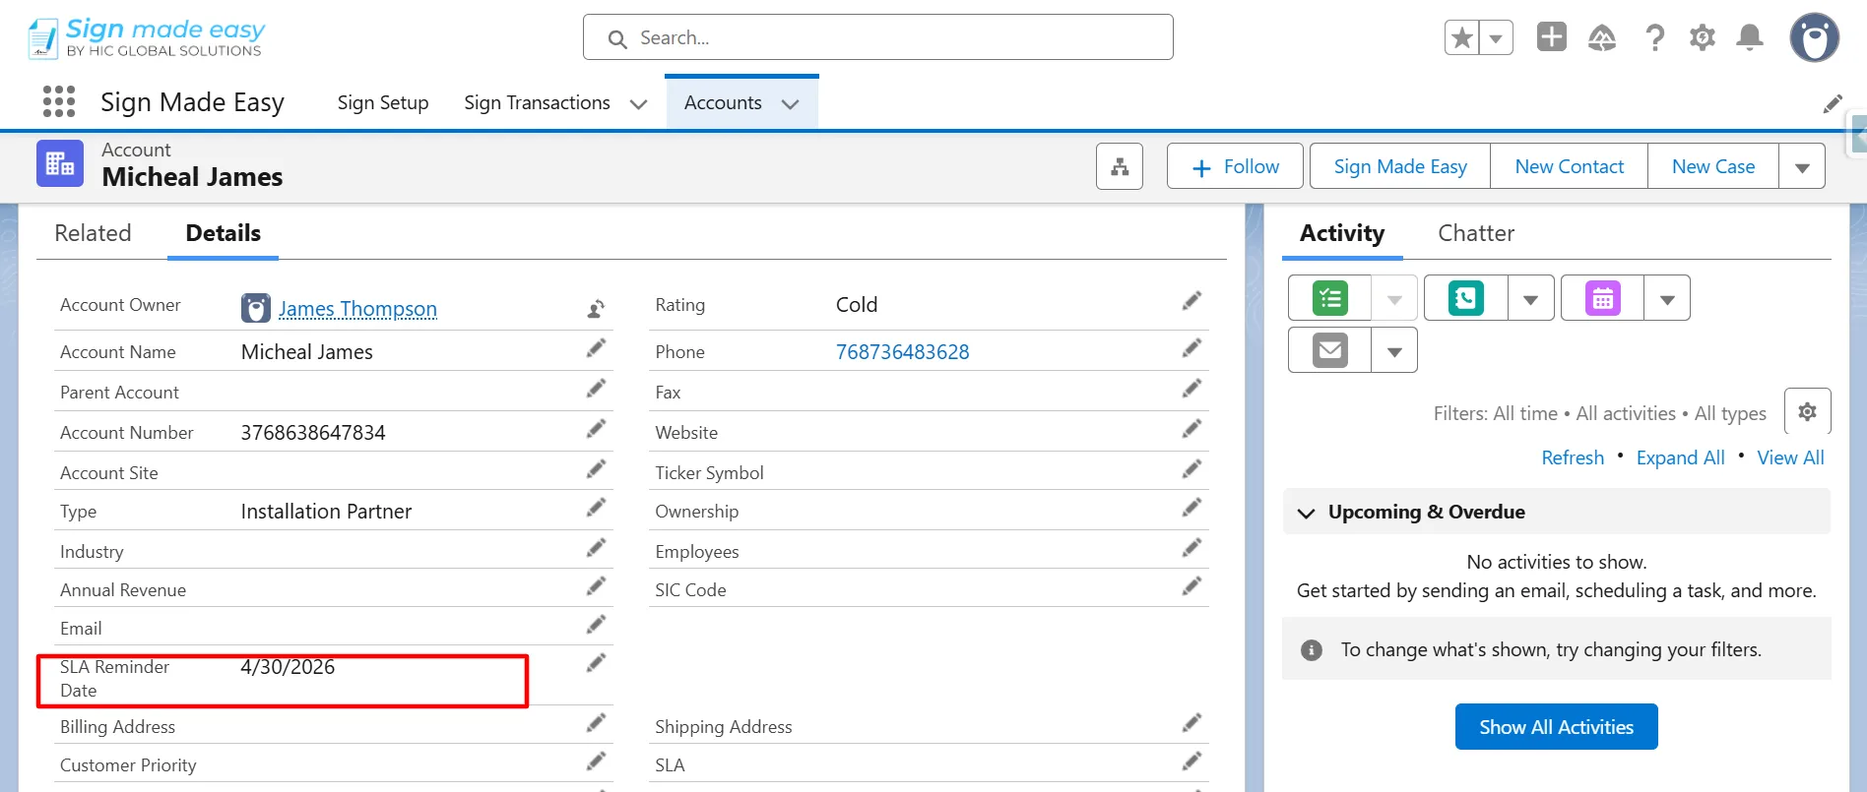1867x792 pixels.
Task: Open more actions dropdown beside New Case
Action: pos(1802,167)
